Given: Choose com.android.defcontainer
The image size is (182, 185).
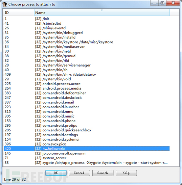Looking at the screenshot, I should coord(86,93).
